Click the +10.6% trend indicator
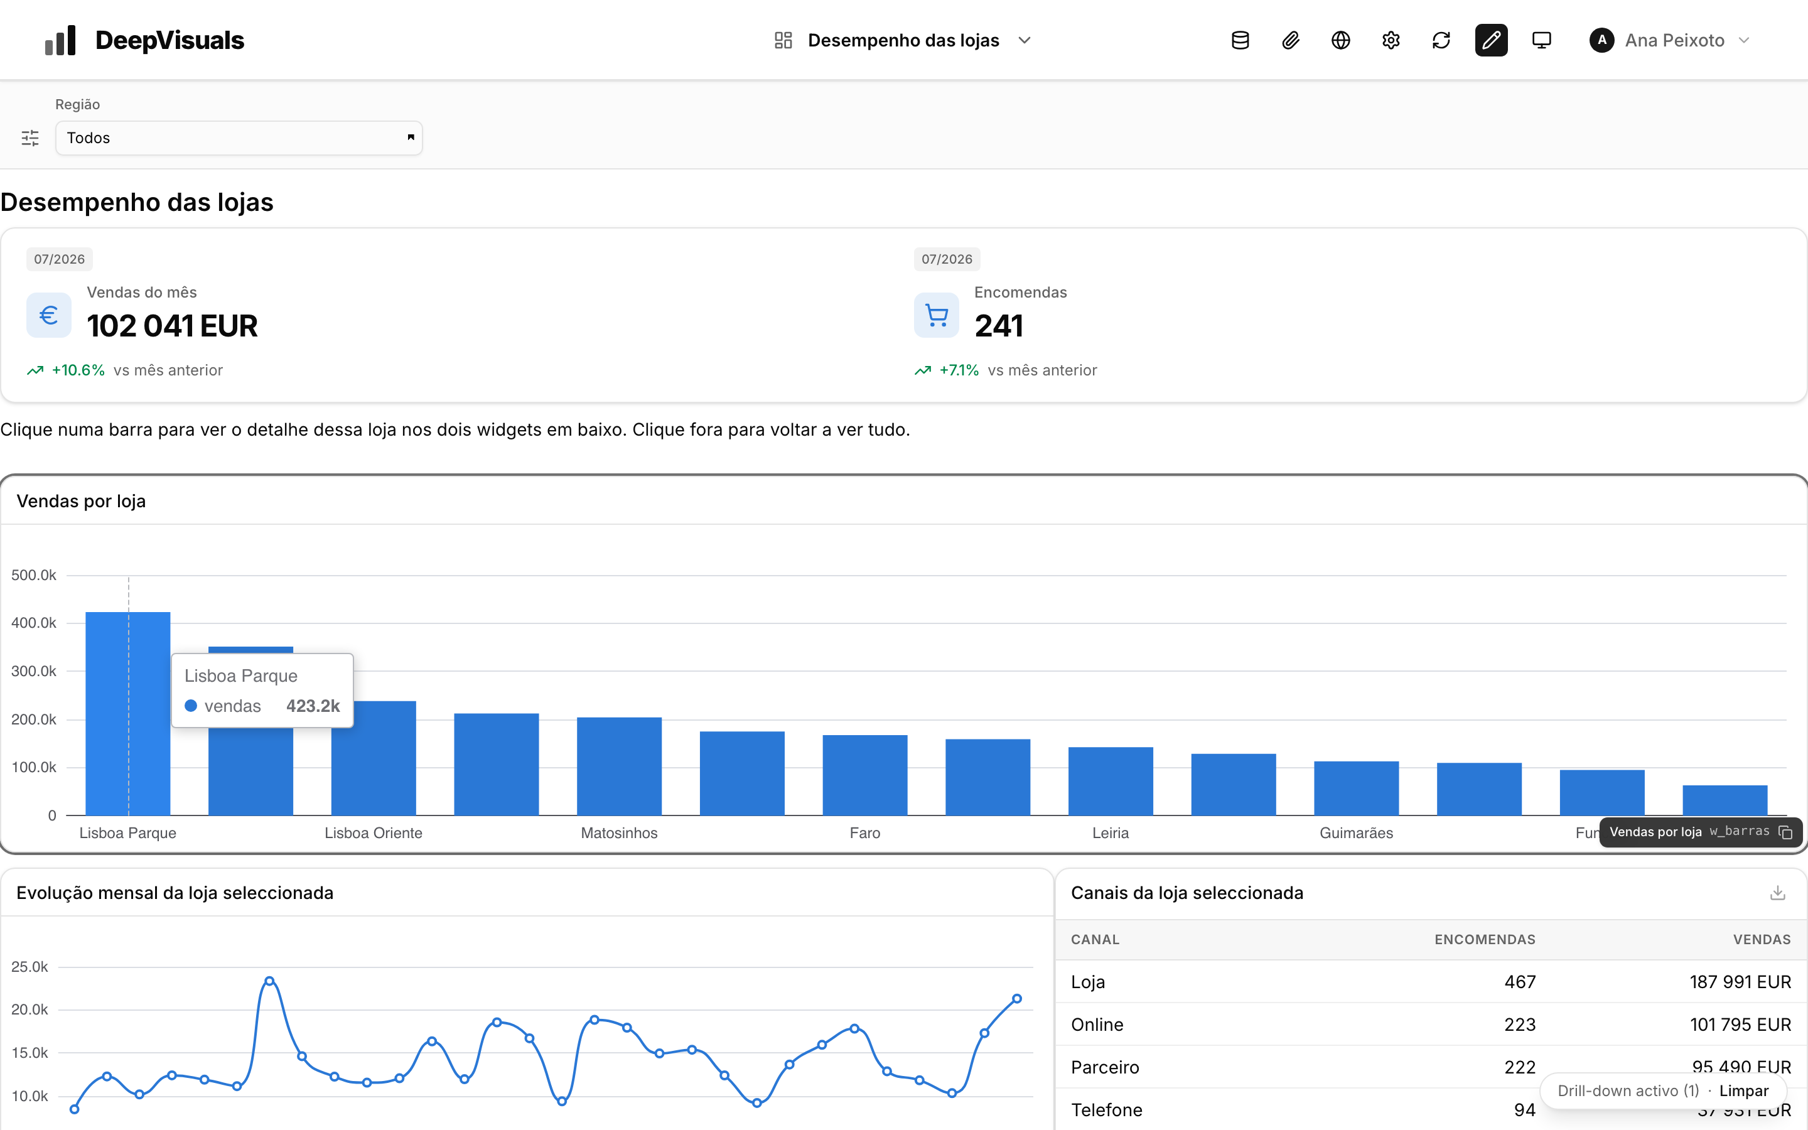Screen dimensions: 1808x1130 click(x=78, y=370)
